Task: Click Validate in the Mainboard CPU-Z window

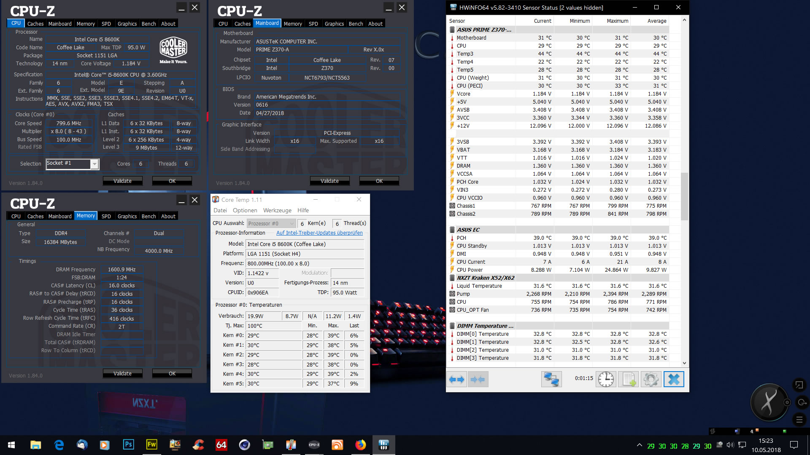Action: [329, 181]
